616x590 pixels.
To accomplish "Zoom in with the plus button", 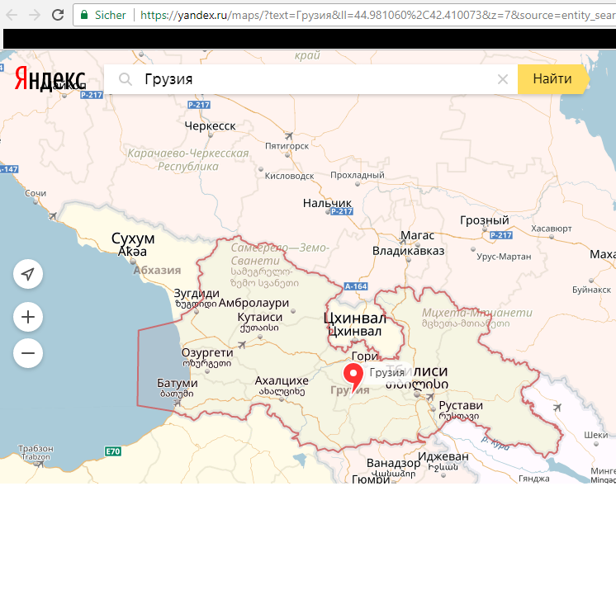I will click(28, 317).
